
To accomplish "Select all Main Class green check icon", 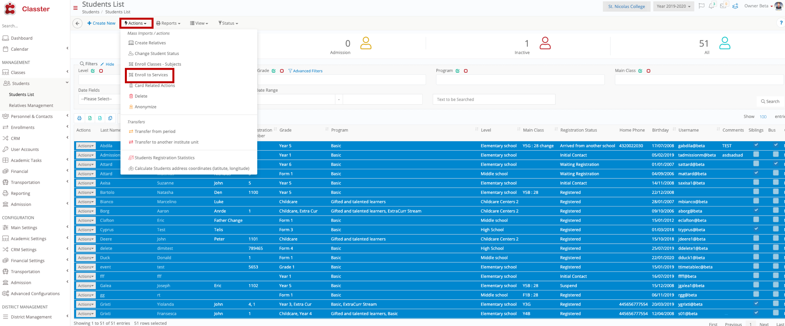I will [x=640, y=71].
